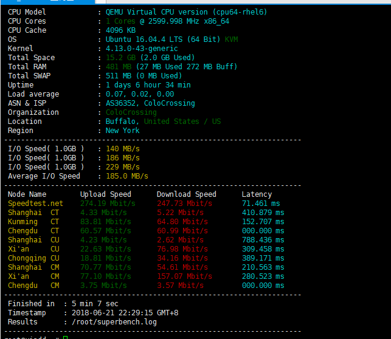Select the Xi'an CU node name
The image size is (391, 339).
33,249
